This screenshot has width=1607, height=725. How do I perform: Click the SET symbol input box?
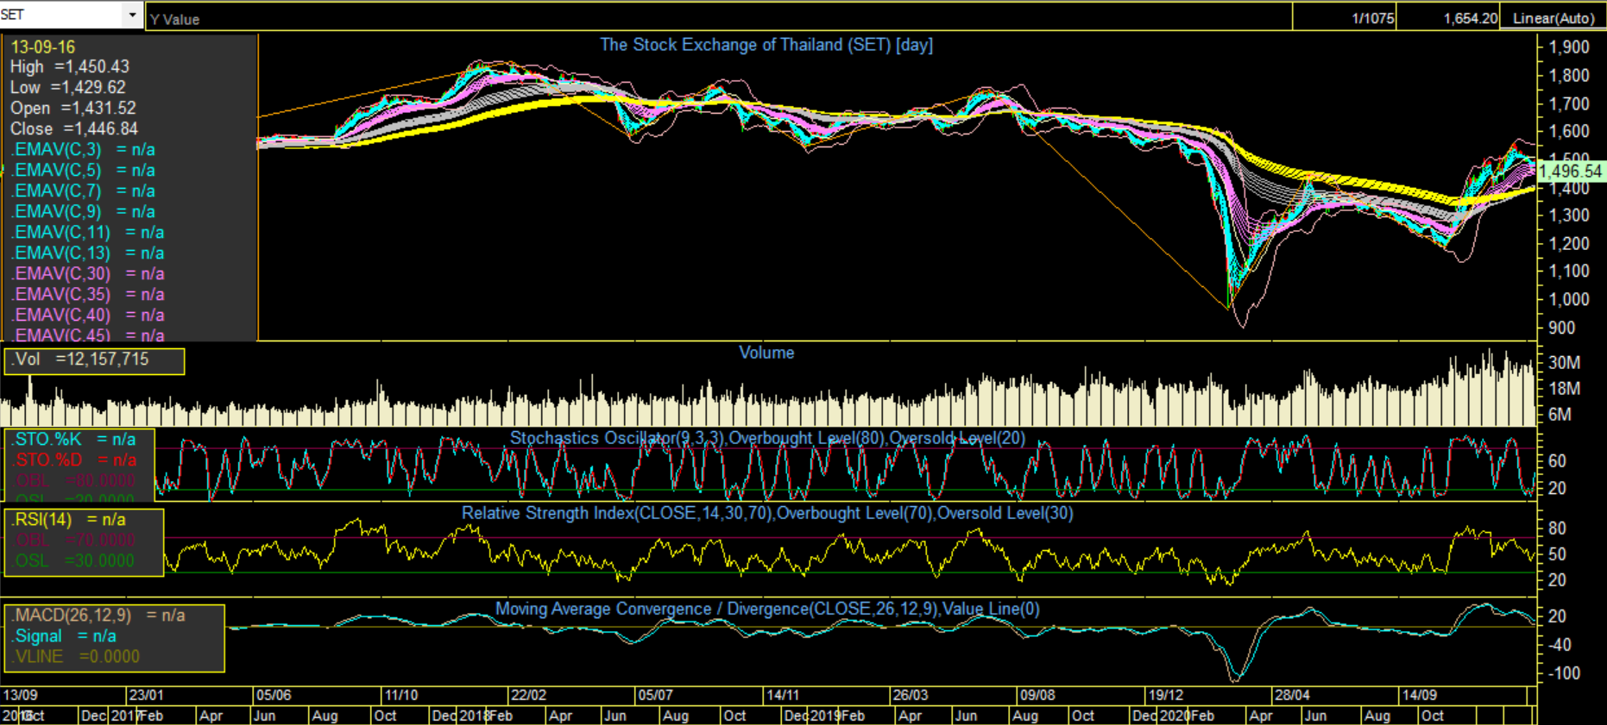60,15
